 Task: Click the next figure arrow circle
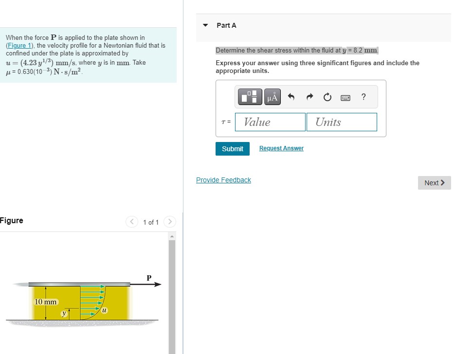pyautogui.click(x=169, y=222)
